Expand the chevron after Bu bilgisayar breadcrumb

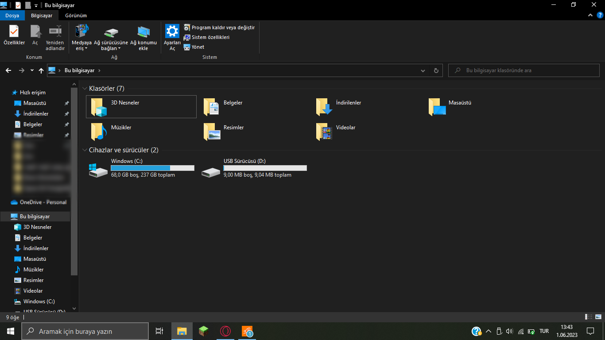[x=99, y=70]
